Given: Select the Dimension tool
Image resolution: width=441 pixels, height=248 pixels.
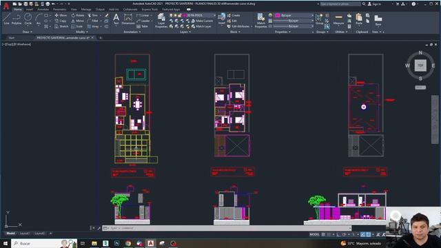Looking at the screenshot, I should tap(128, 20).
